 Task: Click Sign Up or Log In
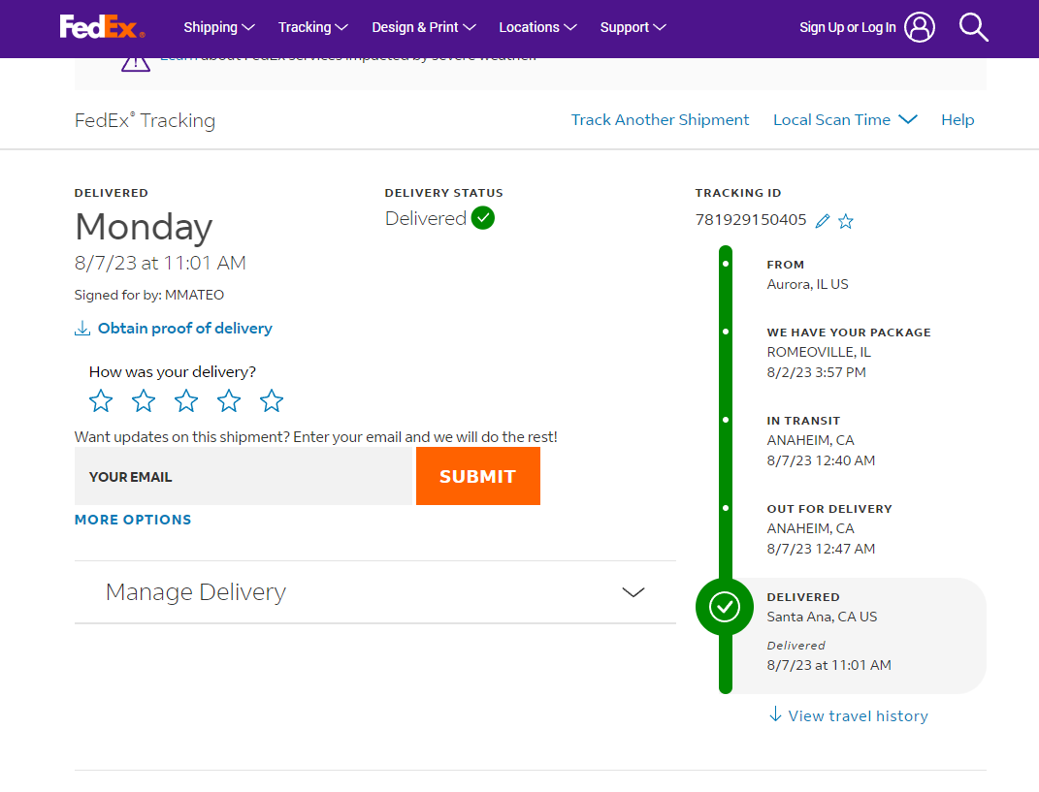848,27
